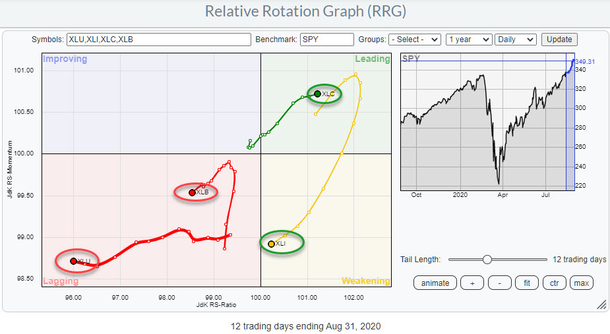The width and height of the screenshot is (610, 334).
Task: Open the 1 year period dropdown
Action: [469, 40]
